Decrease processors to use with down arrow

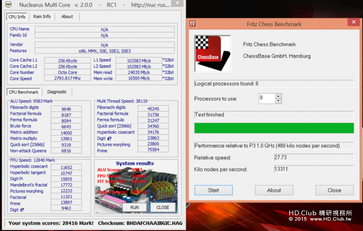(x=278, y=101)
